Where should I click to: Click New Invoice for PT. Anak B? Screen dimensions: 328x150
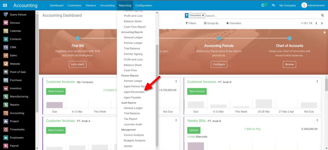[x=197, y=91]
